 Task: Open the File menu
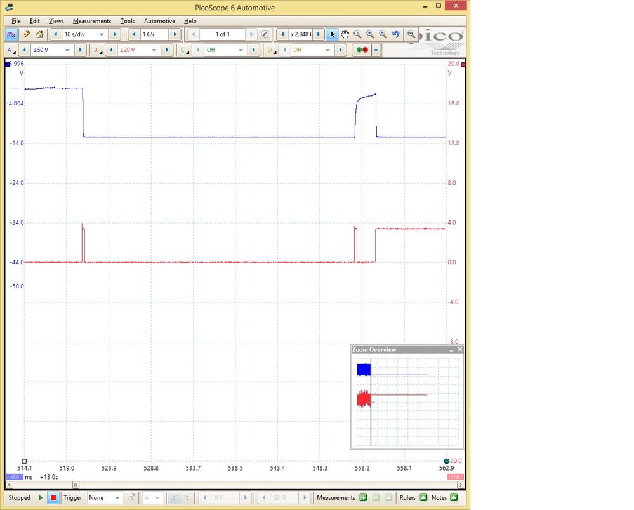[16, 21]
